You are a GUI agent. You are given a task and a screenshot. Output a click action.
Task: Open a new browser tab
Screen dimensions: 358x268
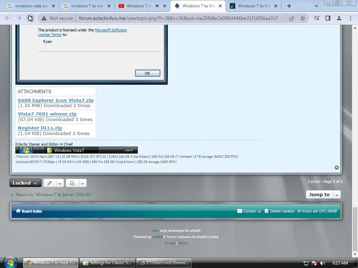pos(289,6)
